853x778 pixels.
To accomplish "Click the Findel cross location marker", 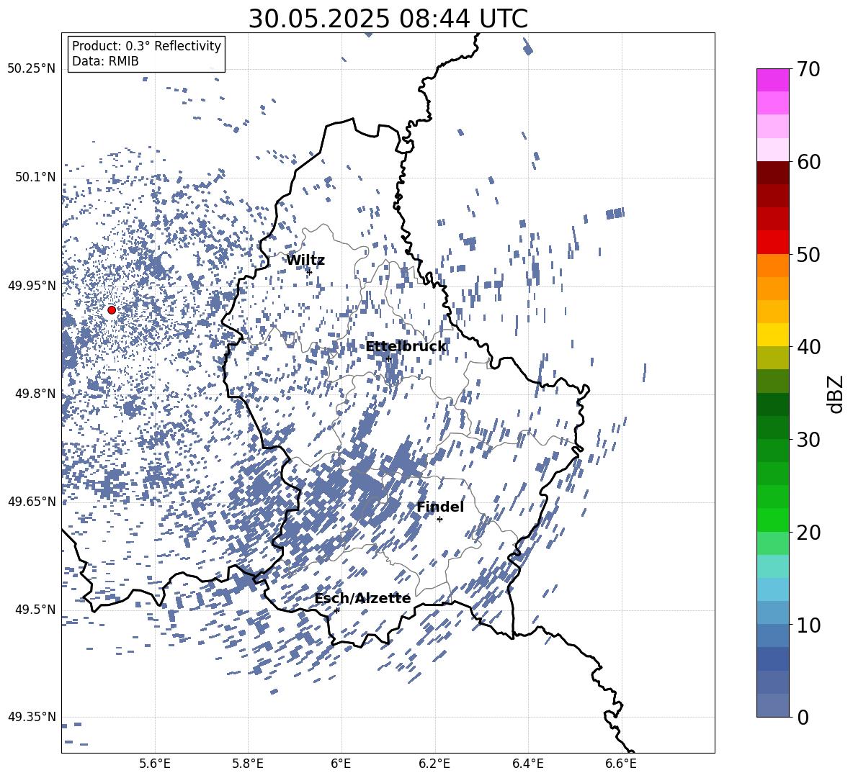I will pyautogui.click(x=440, y=520).
